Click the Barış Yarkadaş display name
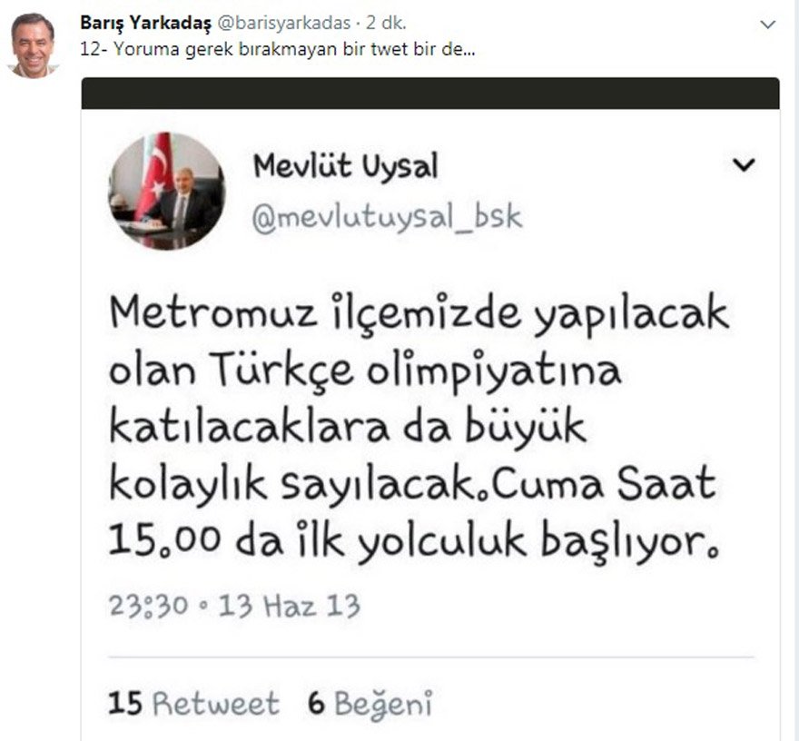 click(x=146, y=23)
